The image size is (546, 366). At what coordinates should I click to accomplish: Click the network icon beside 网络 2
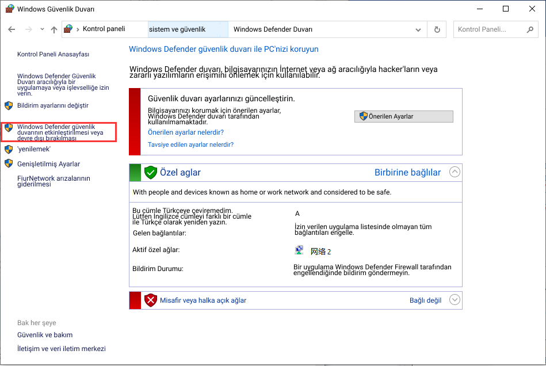pyautogui.click(x=299, y=250)
